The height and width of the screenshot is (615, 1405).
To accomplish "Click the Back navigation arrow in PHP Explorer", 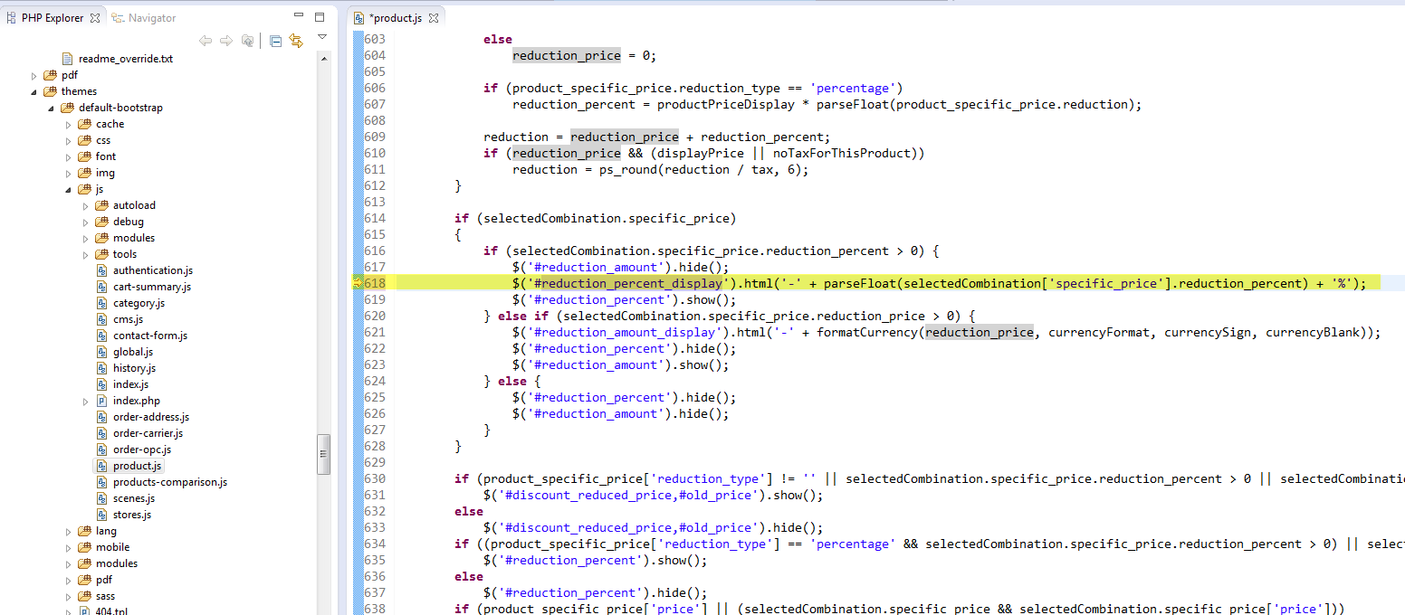I will coord(205,41).
